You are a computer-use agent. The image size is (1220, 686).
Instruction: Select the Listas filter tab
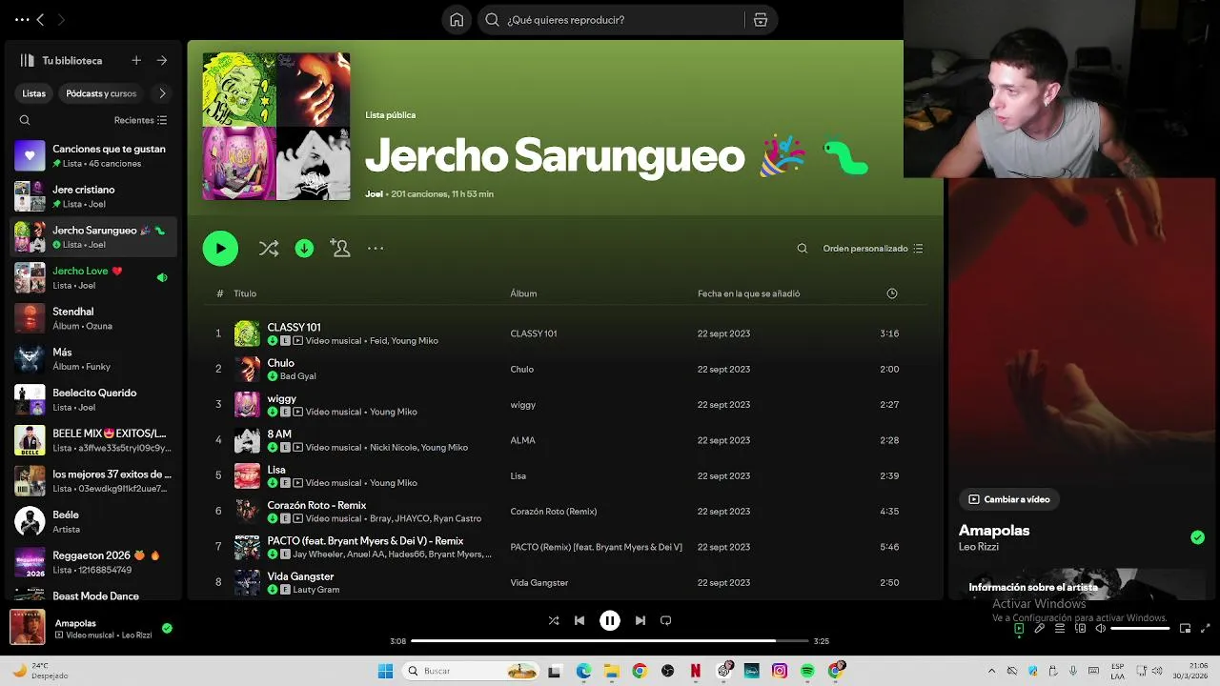[34, 93]
